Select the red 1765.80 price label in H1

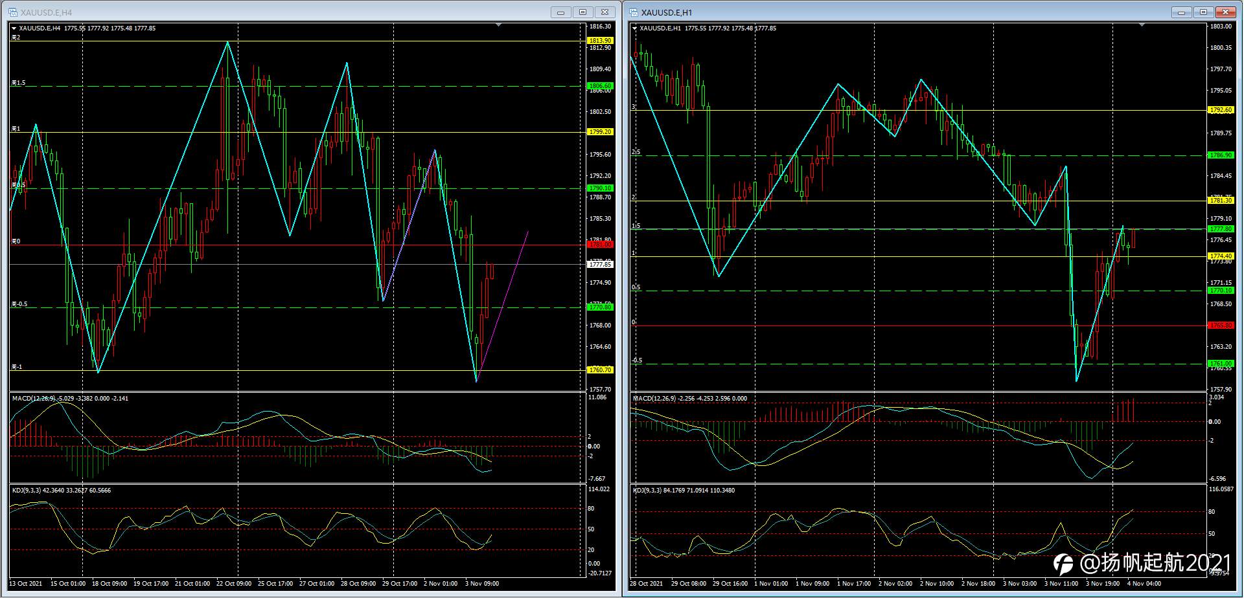[1221, 326]
